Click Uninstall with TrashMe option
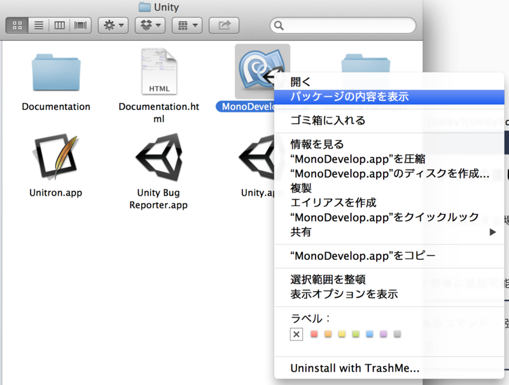Image resolution: width=509 pixels, height=385 pixels. [x=355, y=367]
